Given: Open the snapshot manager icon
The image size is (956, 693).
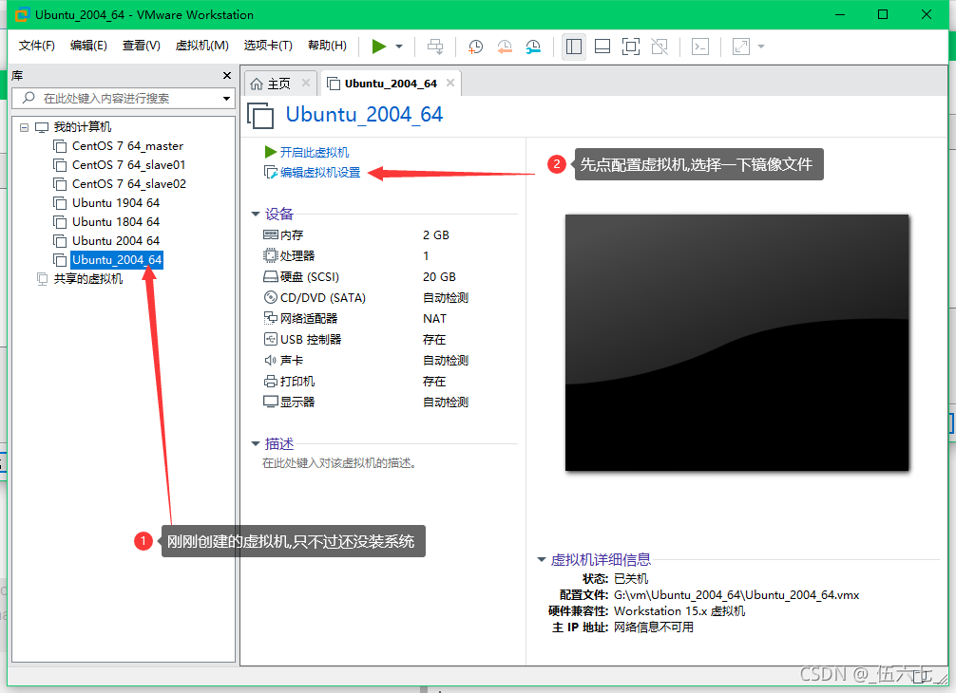Looking at the screenshot, I should click(x=533, y=47).
